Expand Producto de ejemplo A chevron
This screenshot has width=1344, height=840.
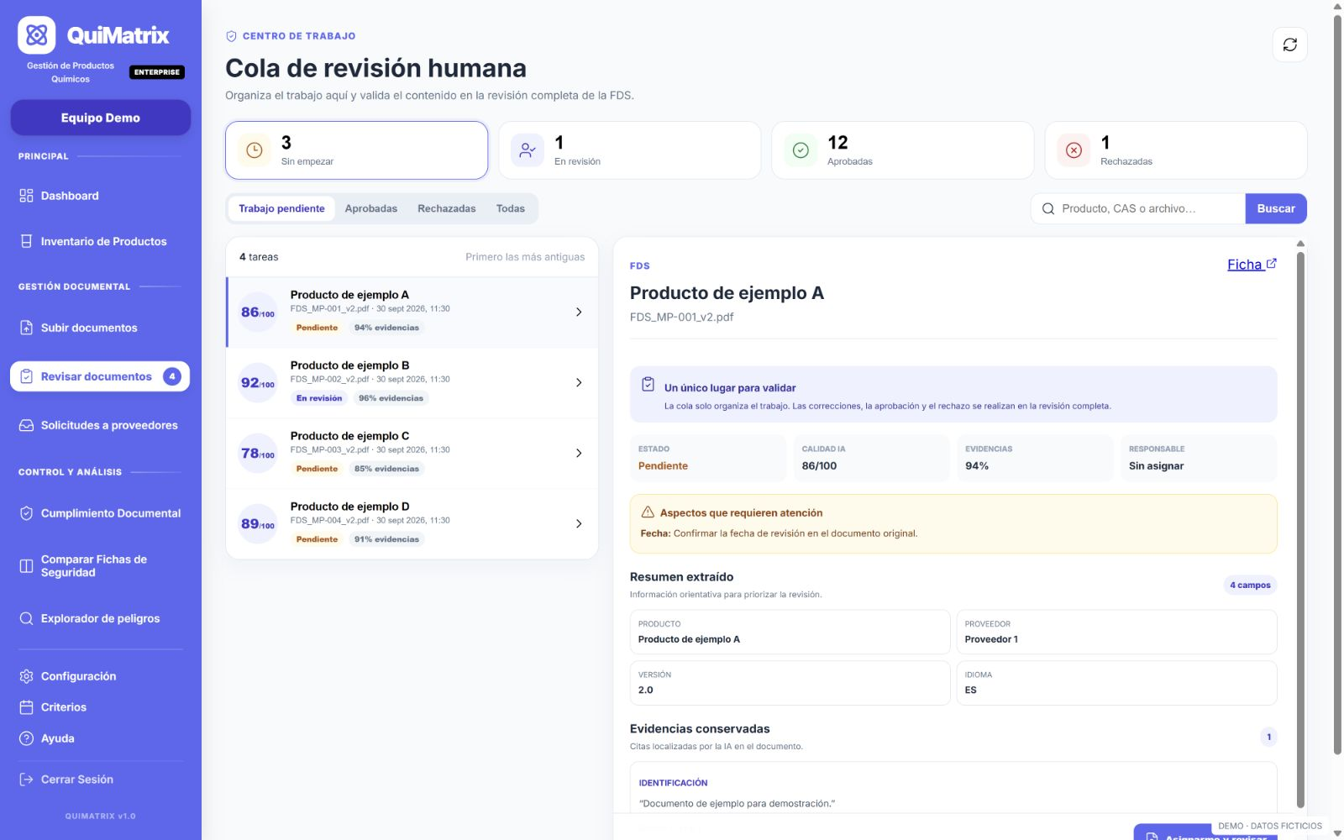pyautogui.click(x=579, y=312)
